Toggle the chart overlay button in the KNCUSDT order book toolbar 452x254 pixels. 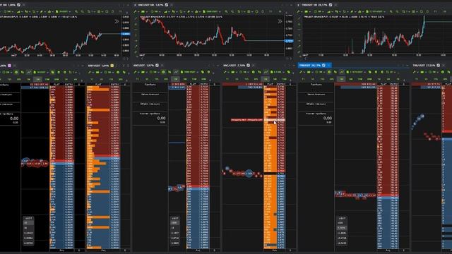click(176, 72)
